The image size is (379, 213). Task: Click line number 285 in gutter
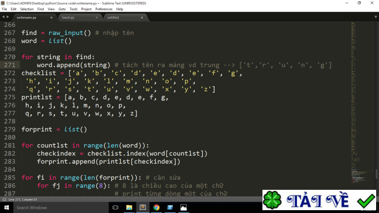(x=9, y=178)
